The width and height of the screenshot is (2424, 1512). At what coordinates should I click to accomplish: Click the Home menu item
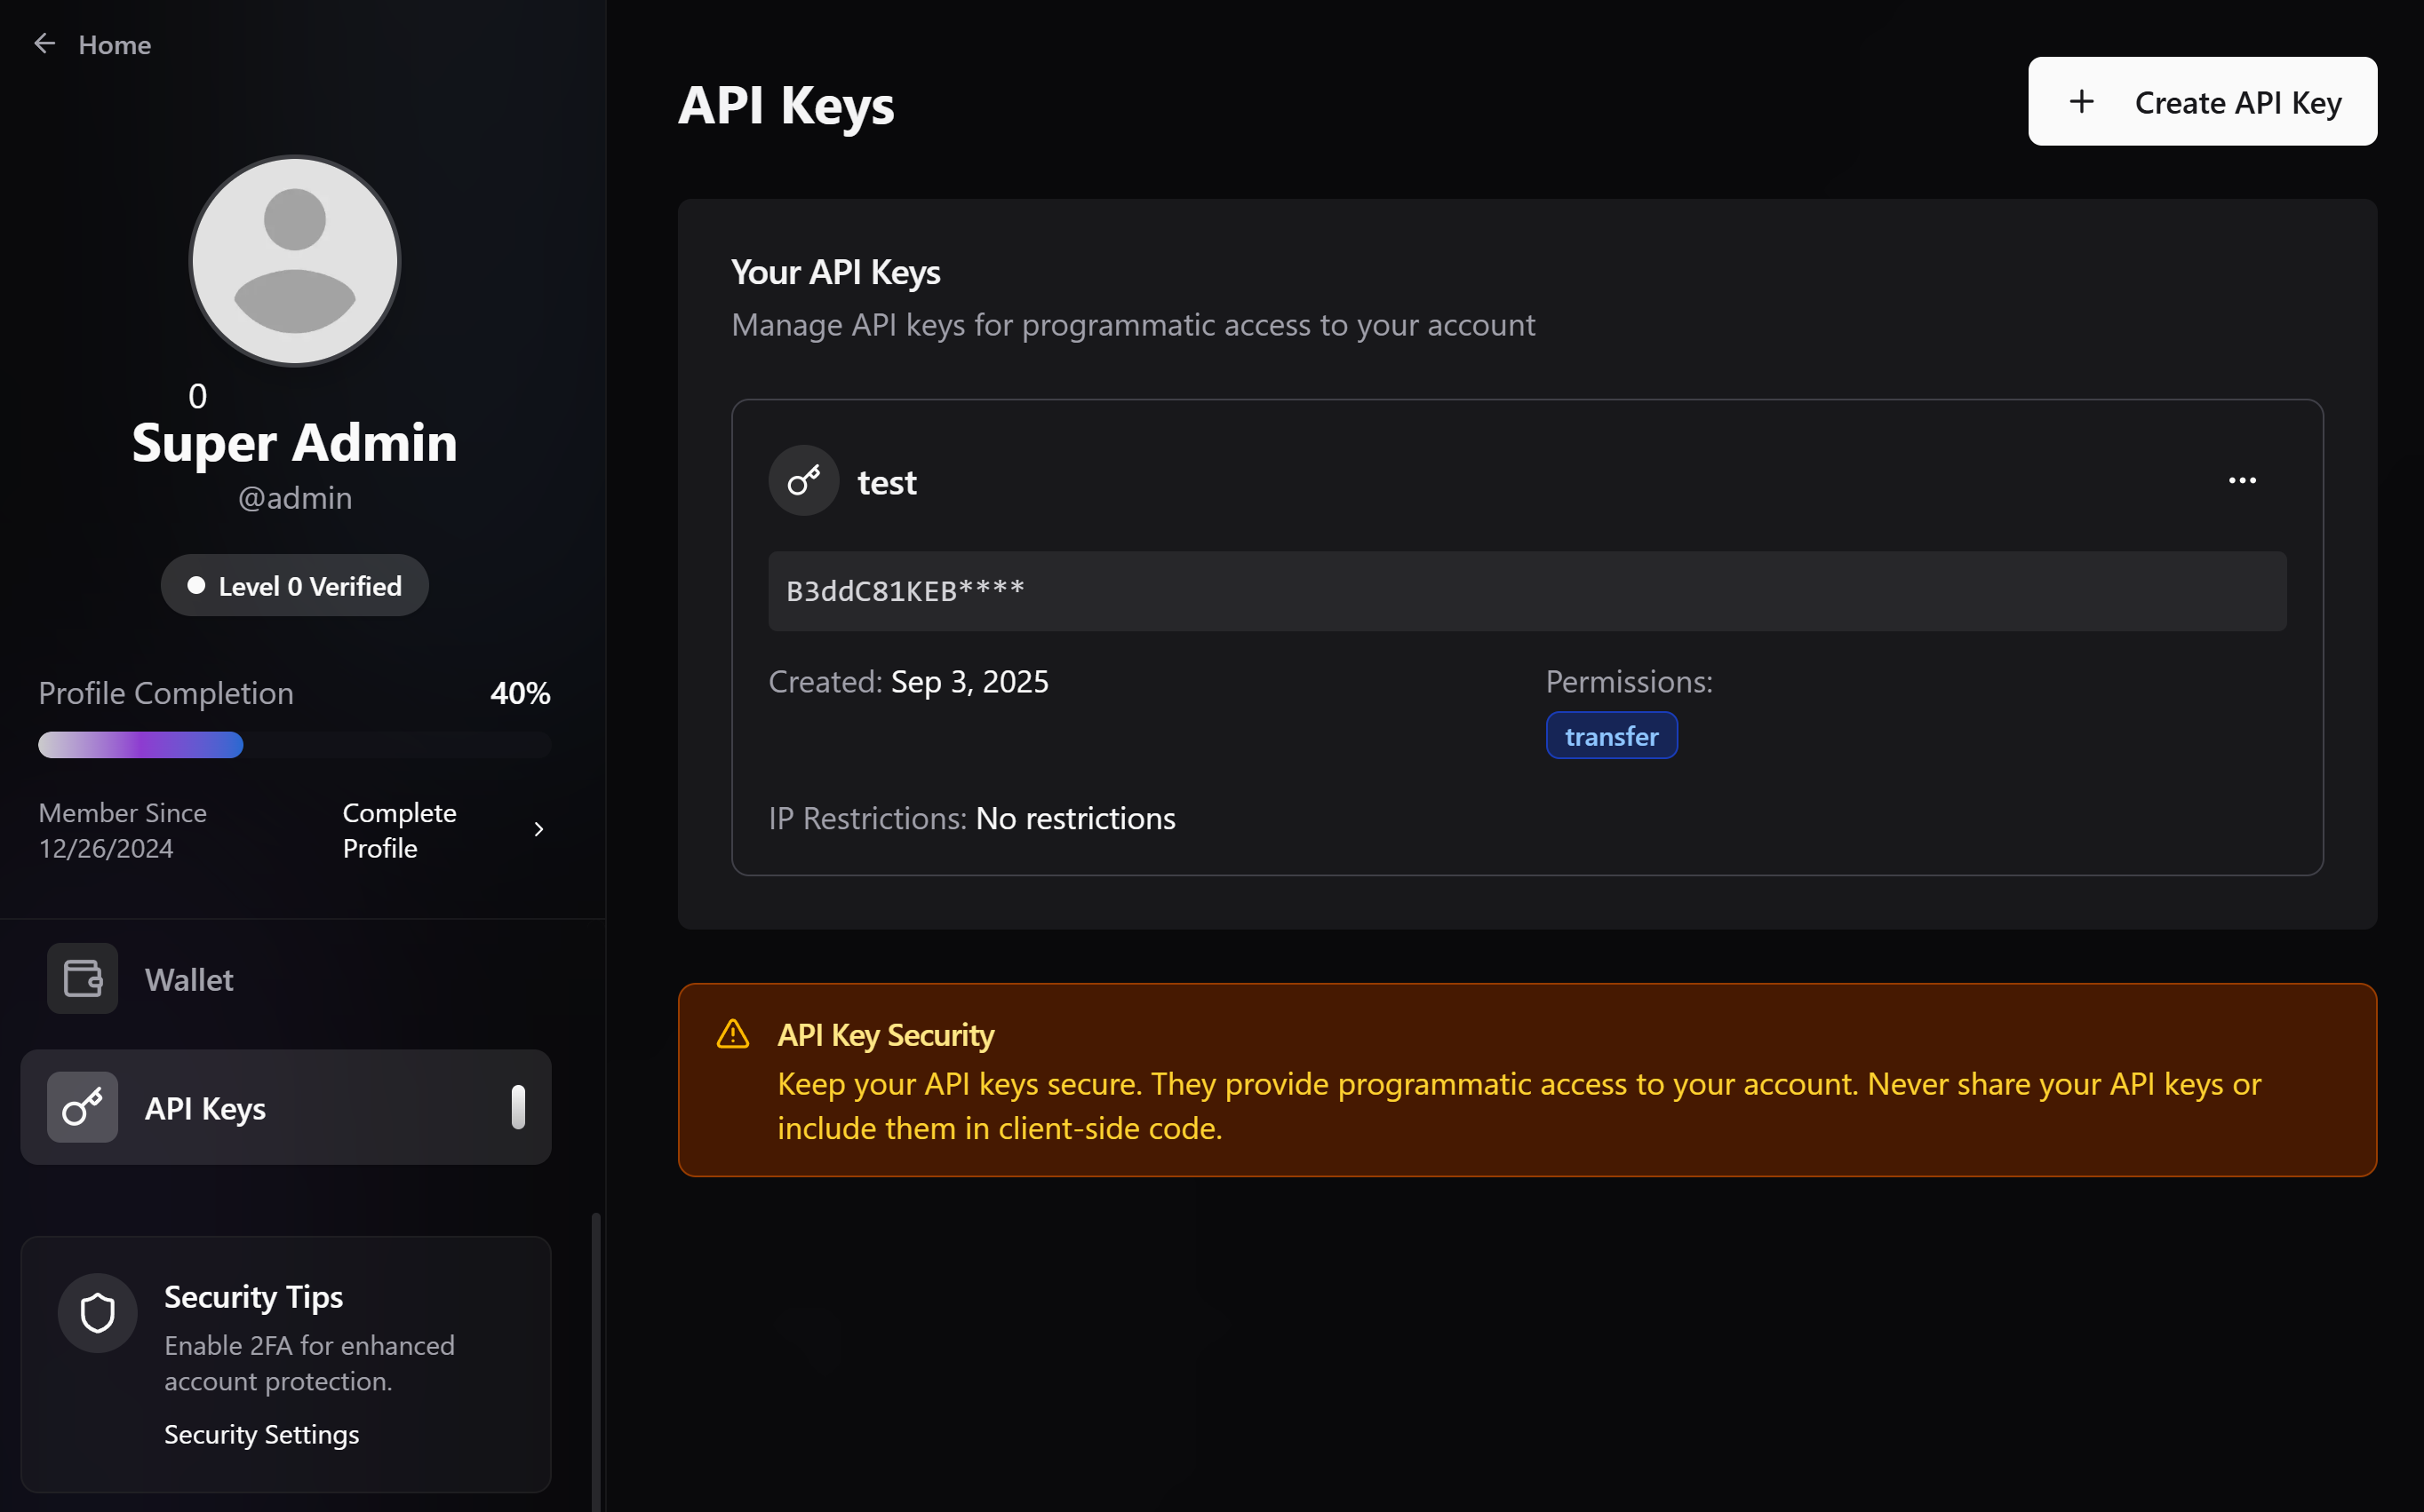[x=116, y=44]
